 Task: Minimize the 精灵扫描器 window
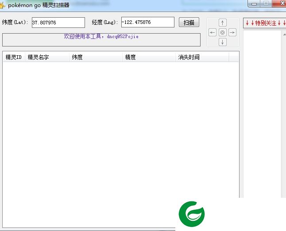[254, 4]
